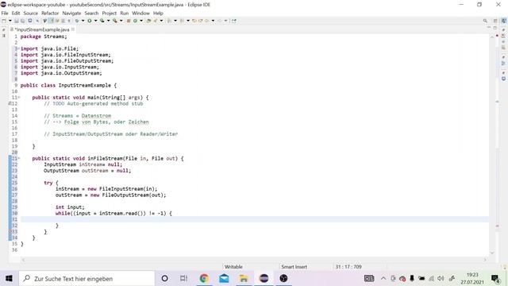Go to last edit location
The image size is (508, 286).
[x=194, y=21]
